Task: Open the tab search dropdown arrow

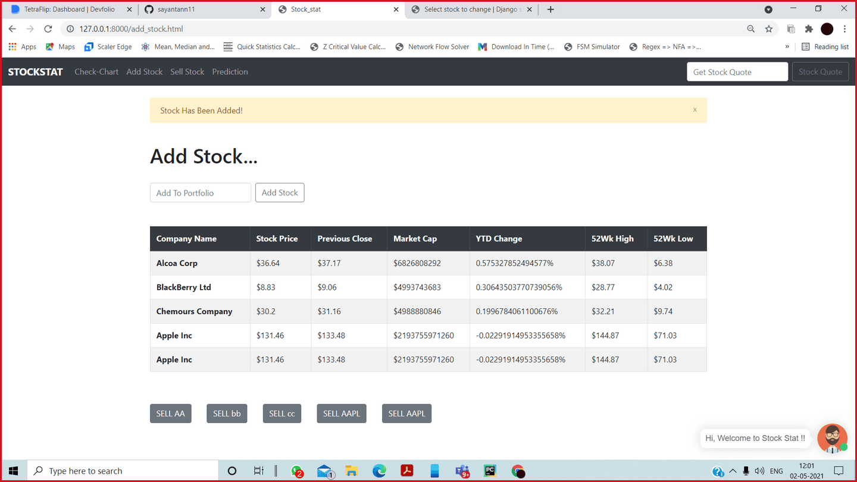Action: [768, 10]
